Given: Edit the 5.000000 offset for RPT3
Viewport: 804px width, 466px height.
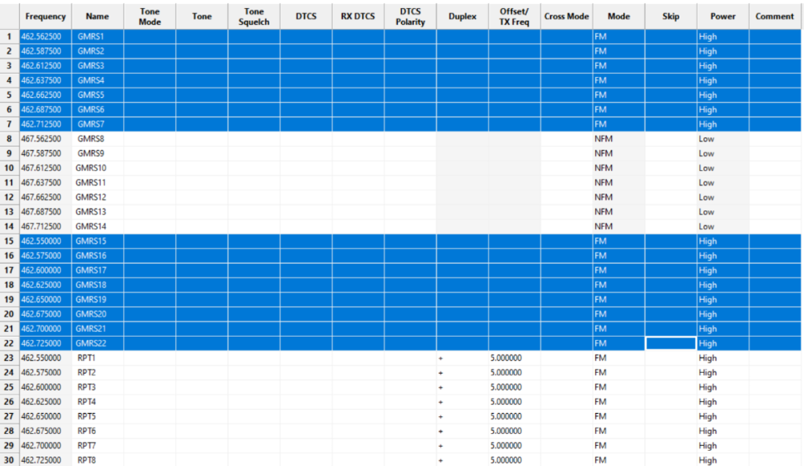Looking at the screenshot, I should [x=515, y=387].
